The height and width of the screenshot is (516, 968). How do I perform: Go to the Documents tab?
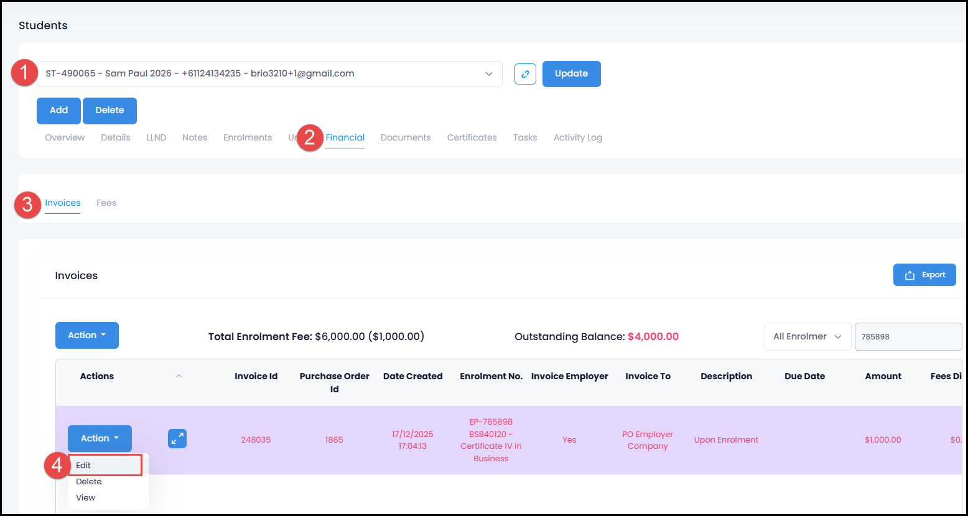click(x=406, y=137)
